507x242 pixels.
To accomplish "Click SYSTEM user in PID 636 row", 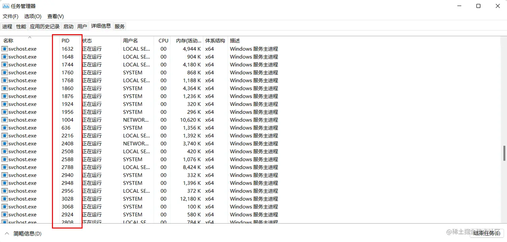I will coord(133,128).
